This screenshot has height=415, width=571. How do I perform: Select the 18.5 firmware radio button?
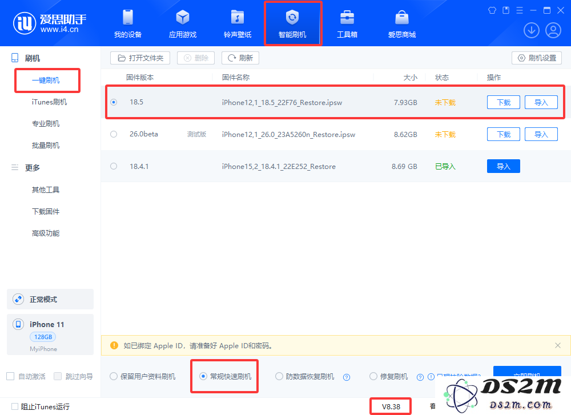click(x=114, y=102)
